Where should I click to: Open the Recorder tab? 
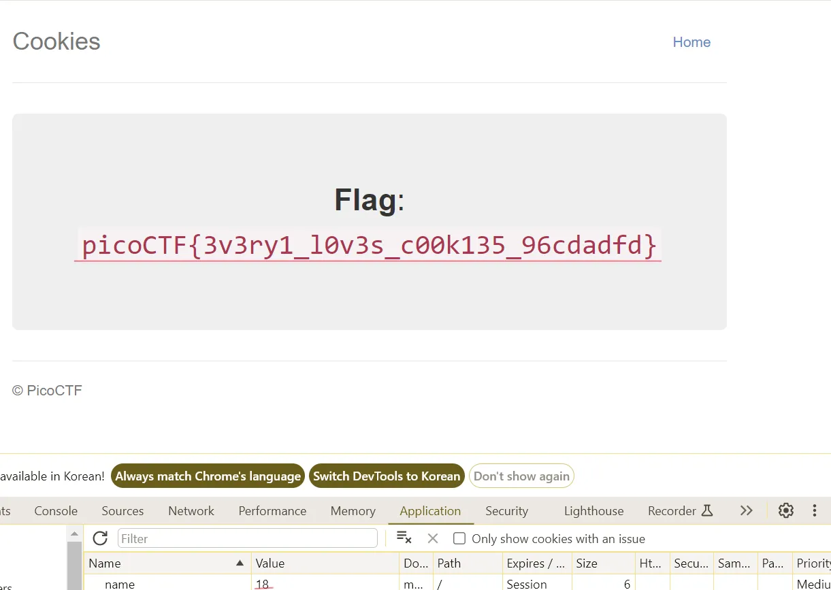pyautogui.click(x=680, y=510)
